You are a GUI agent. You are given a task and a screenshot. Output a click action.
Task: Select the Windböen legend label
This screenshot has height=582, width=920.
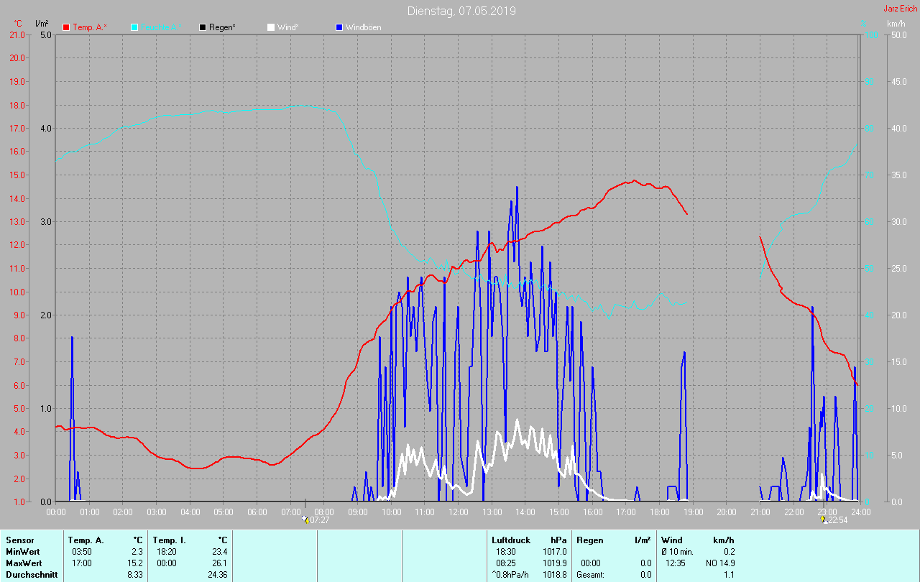coord(363,27)
